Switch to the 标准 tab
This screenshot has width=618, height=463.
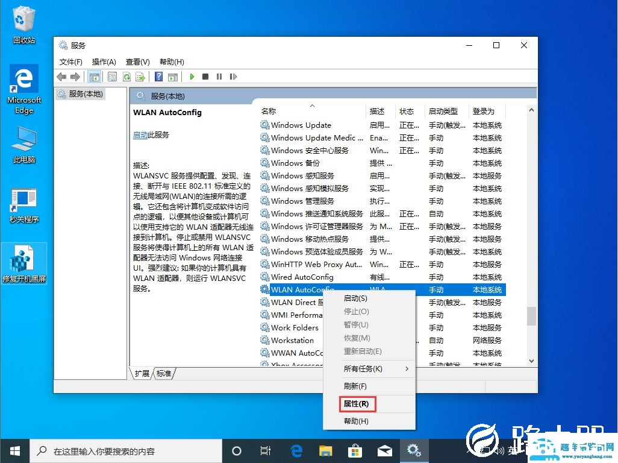coord(163,373)
